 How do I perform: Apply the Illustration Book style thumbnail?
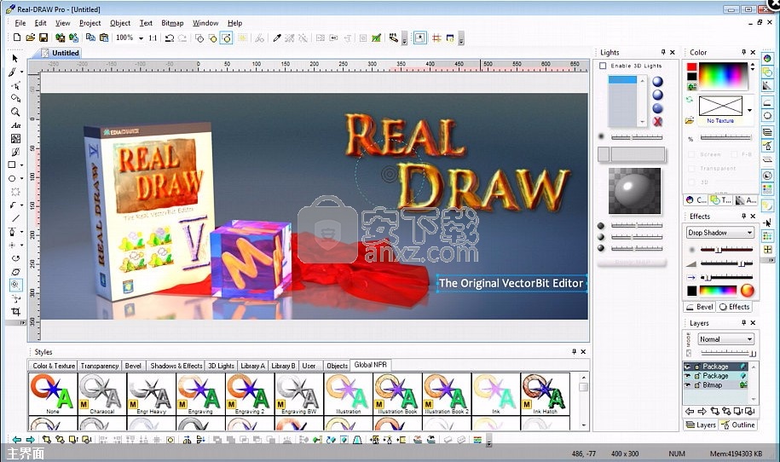397,394
